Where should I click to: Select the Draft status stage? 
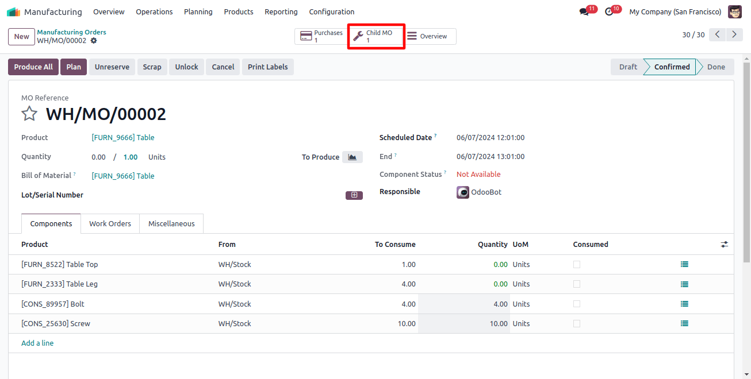[x=627, y=67]
